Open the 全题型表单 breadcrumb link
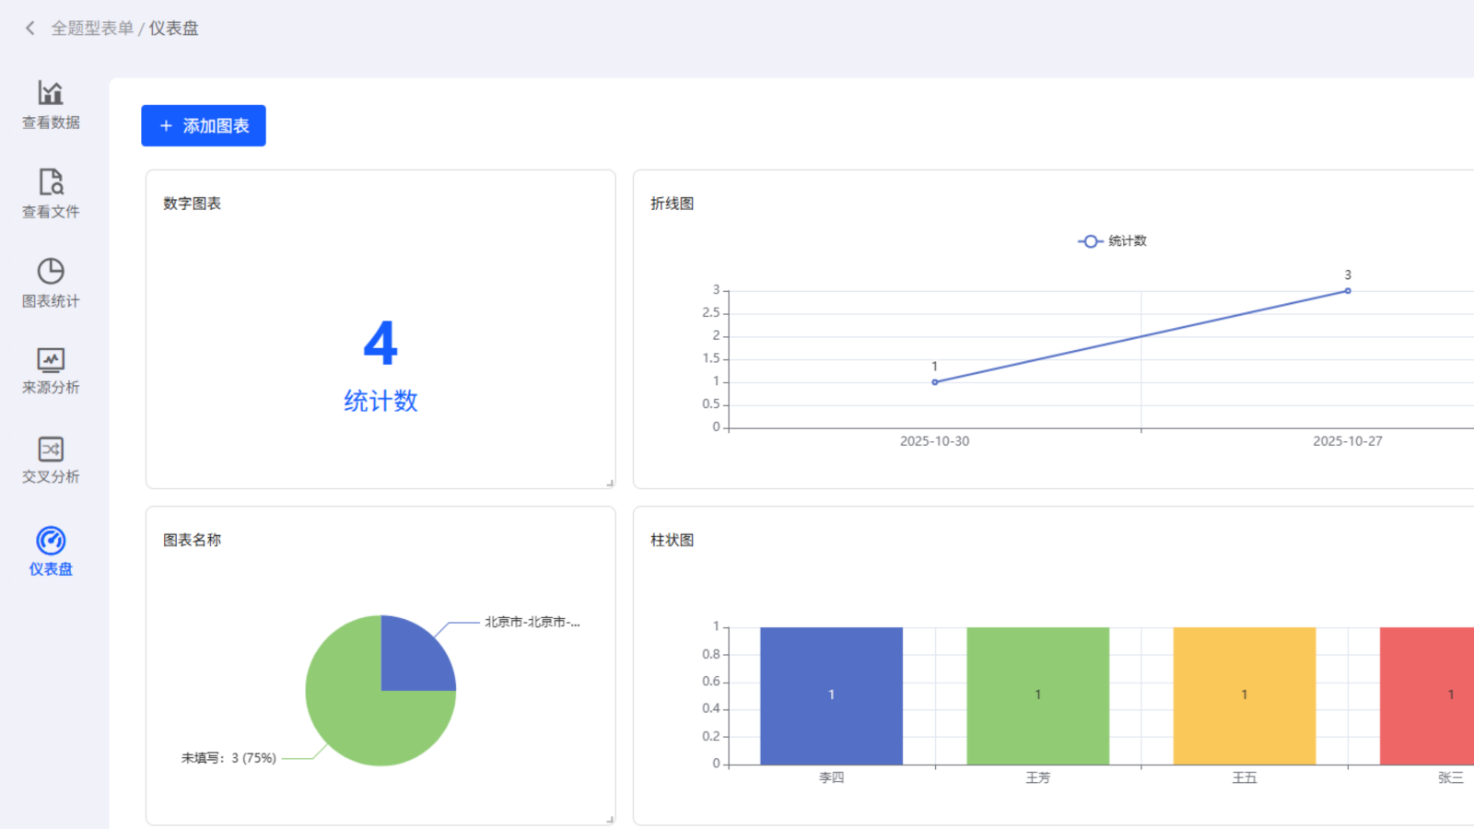 click(93, 28)
